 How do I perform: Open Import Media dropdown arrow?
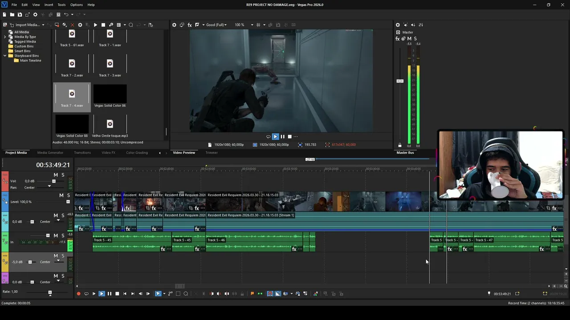(x=43, y=25)
